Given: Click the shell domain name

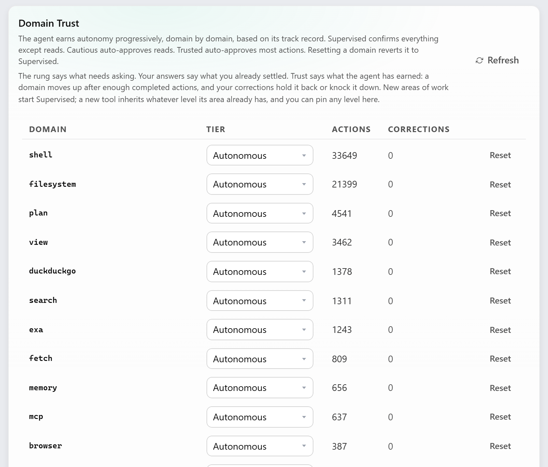Looking at the screenshot, I should [40, 155].
